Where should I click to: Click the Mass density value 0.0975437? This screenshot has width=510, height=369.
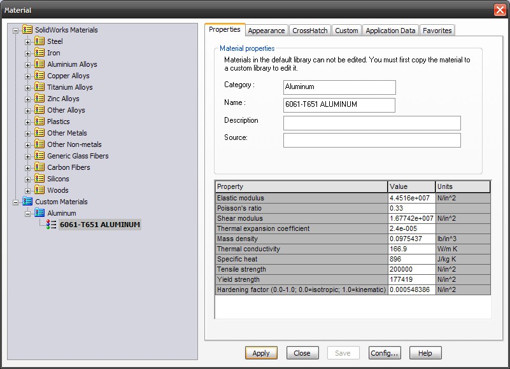(411, 239)
